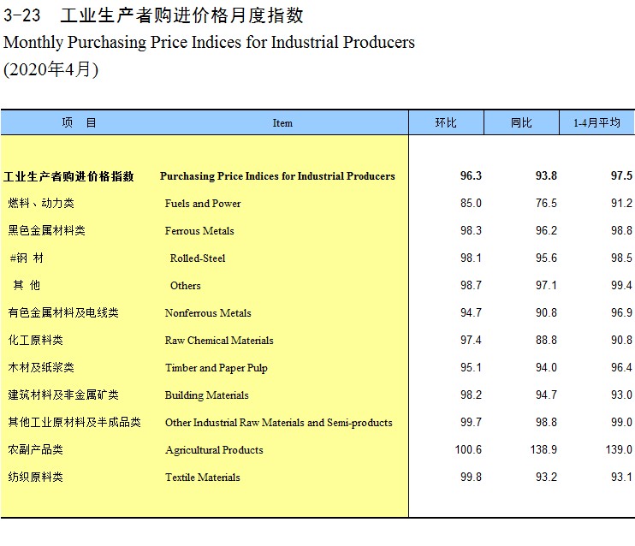Click the value 100.6 for Agricultural Products

click(x=469, y=449)
